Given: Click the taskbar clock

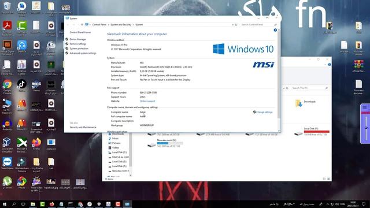Looking at the screenshot, I should (353, 204).
